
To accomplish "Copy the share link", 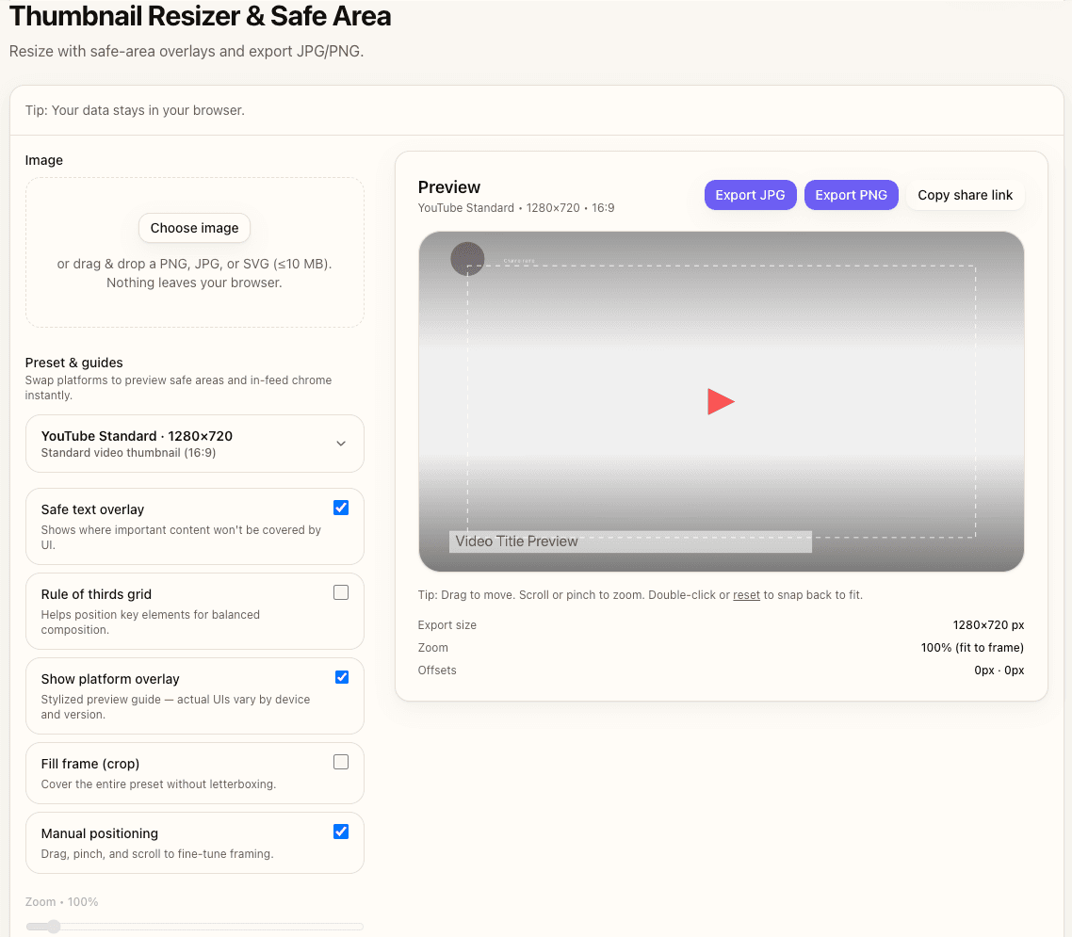I will [965, 195].
